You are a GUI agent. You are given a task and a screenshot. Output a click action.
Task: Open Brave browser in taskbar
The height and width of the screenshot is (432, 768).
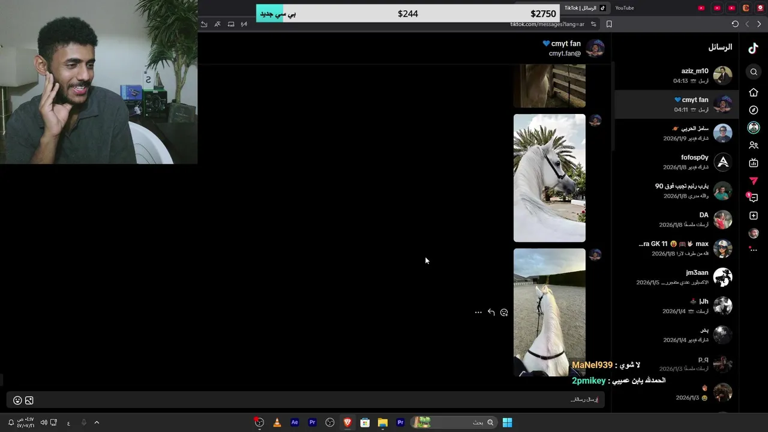point(347,422)
